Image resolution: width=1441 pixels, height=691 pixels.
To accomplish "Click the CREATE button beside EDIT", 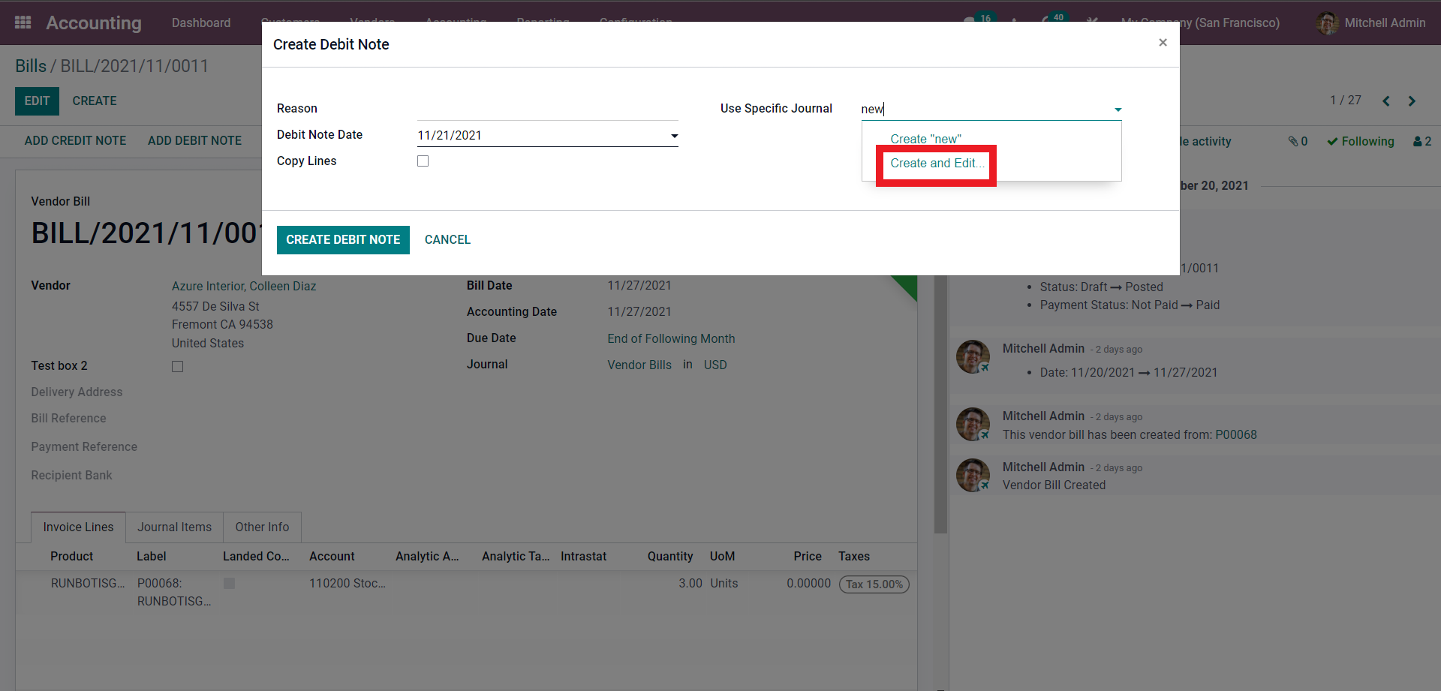I will pos(95,101).
